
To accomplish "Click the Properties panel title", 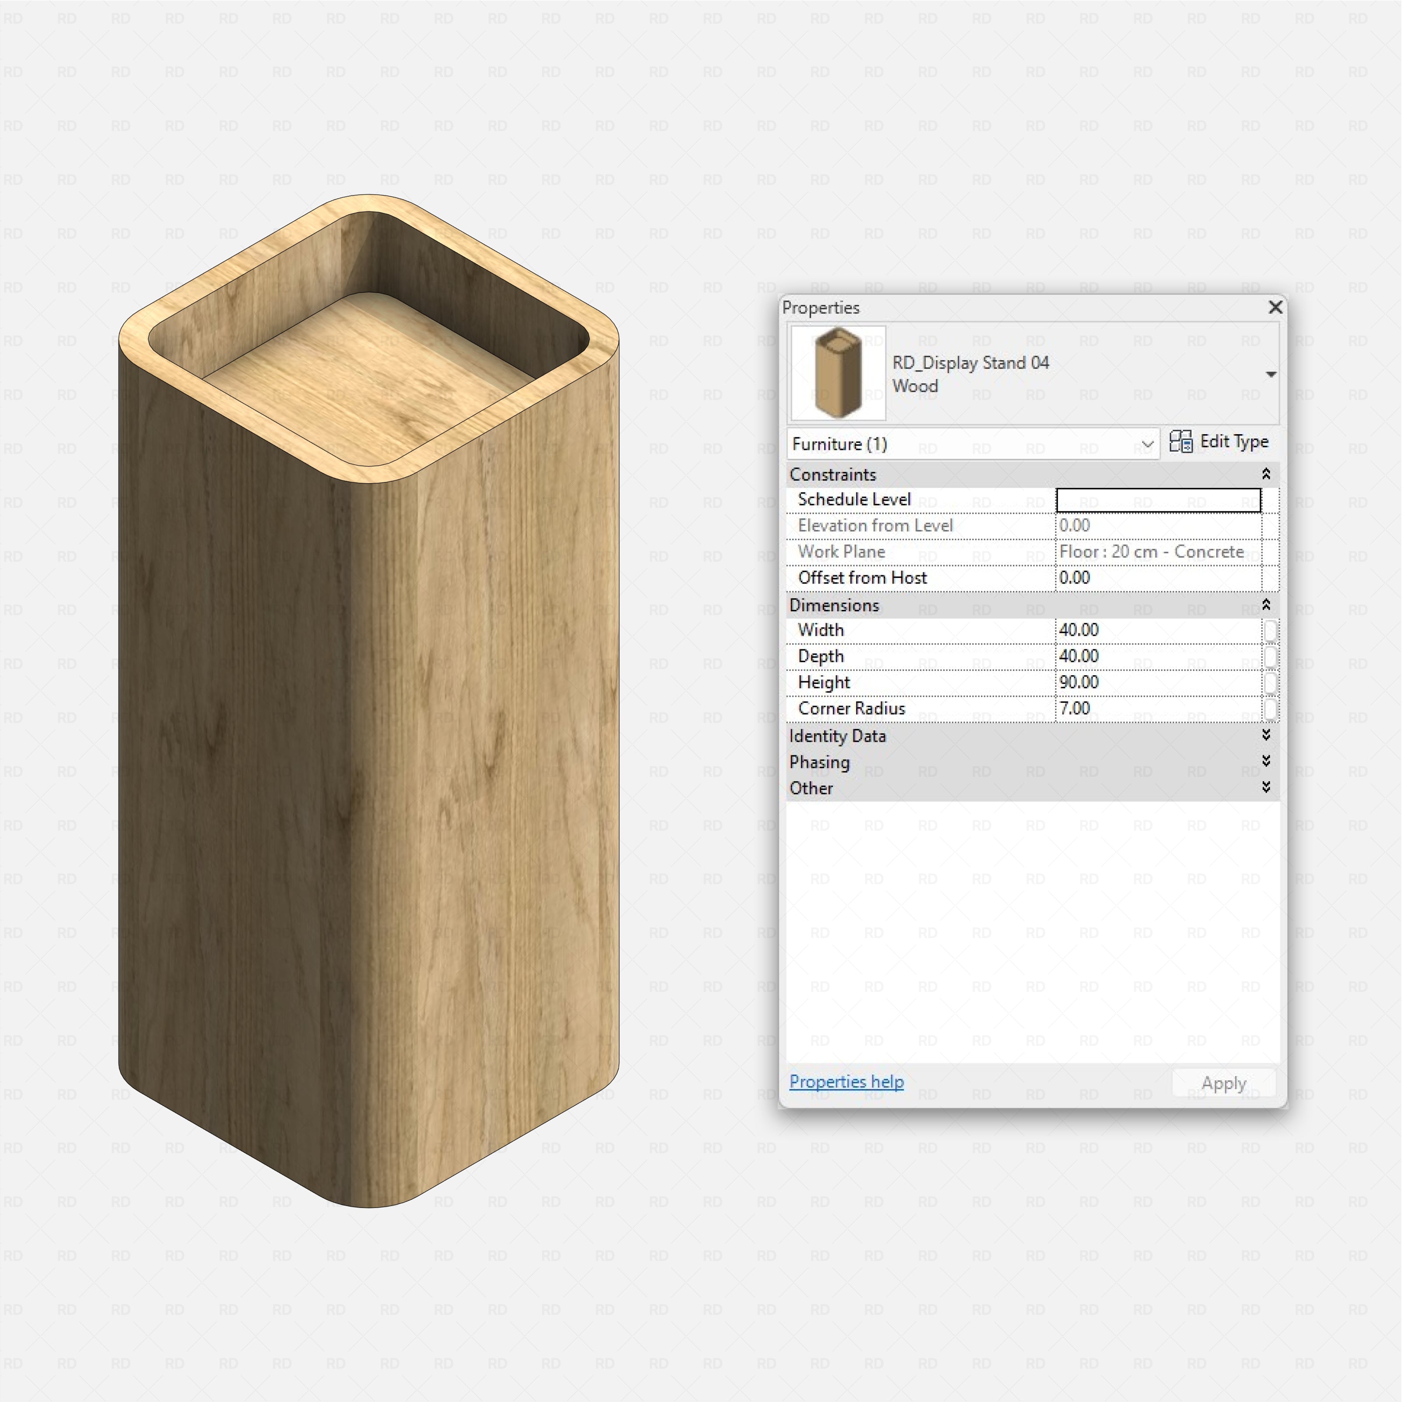I will pos(821,308).
